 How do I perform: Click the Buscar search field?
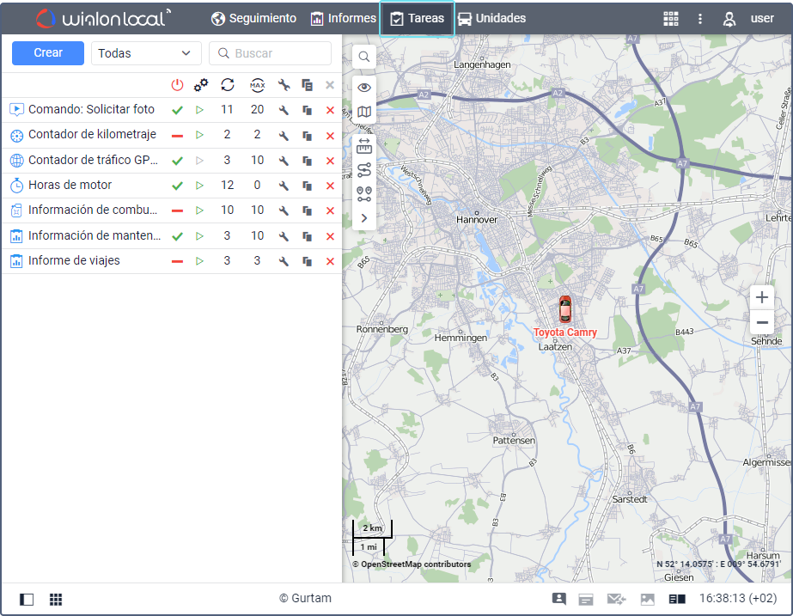tap(271, 53)
